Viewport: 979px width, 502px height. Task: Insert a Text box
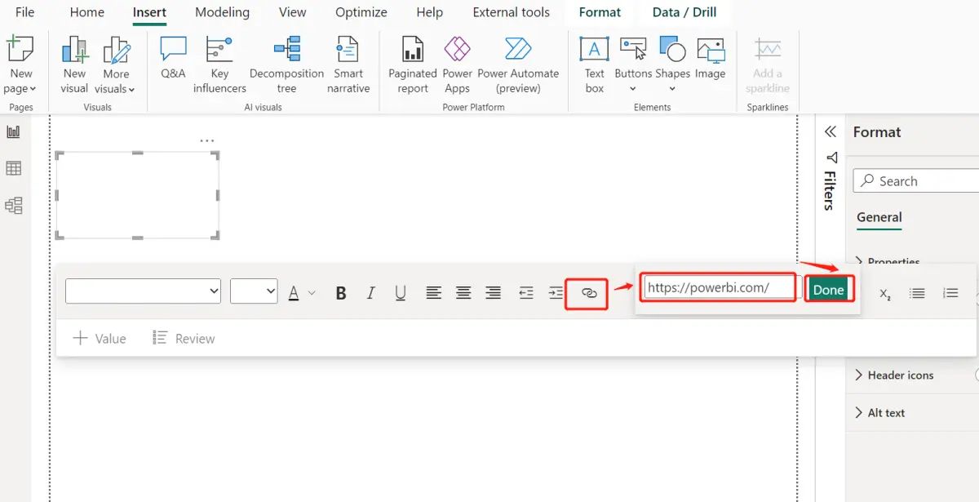click(x=595, y=65)
